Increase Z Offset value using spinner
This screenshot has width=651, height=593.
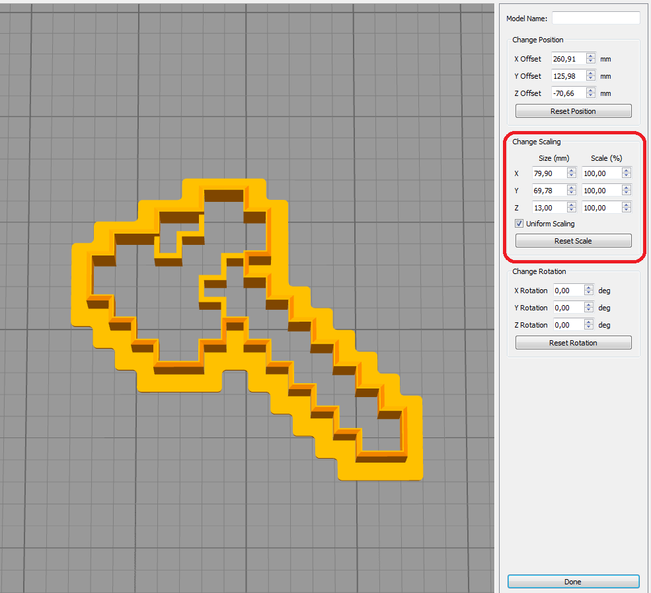click(590, 90)
